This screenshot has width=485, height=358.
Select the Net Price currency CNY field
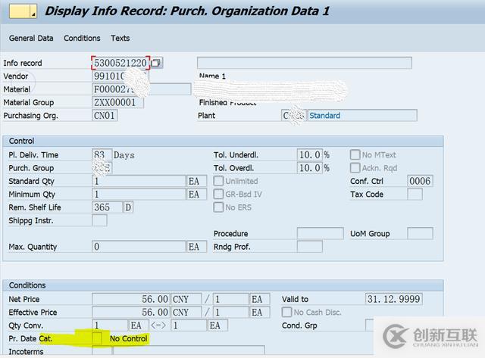click(186, 299)
